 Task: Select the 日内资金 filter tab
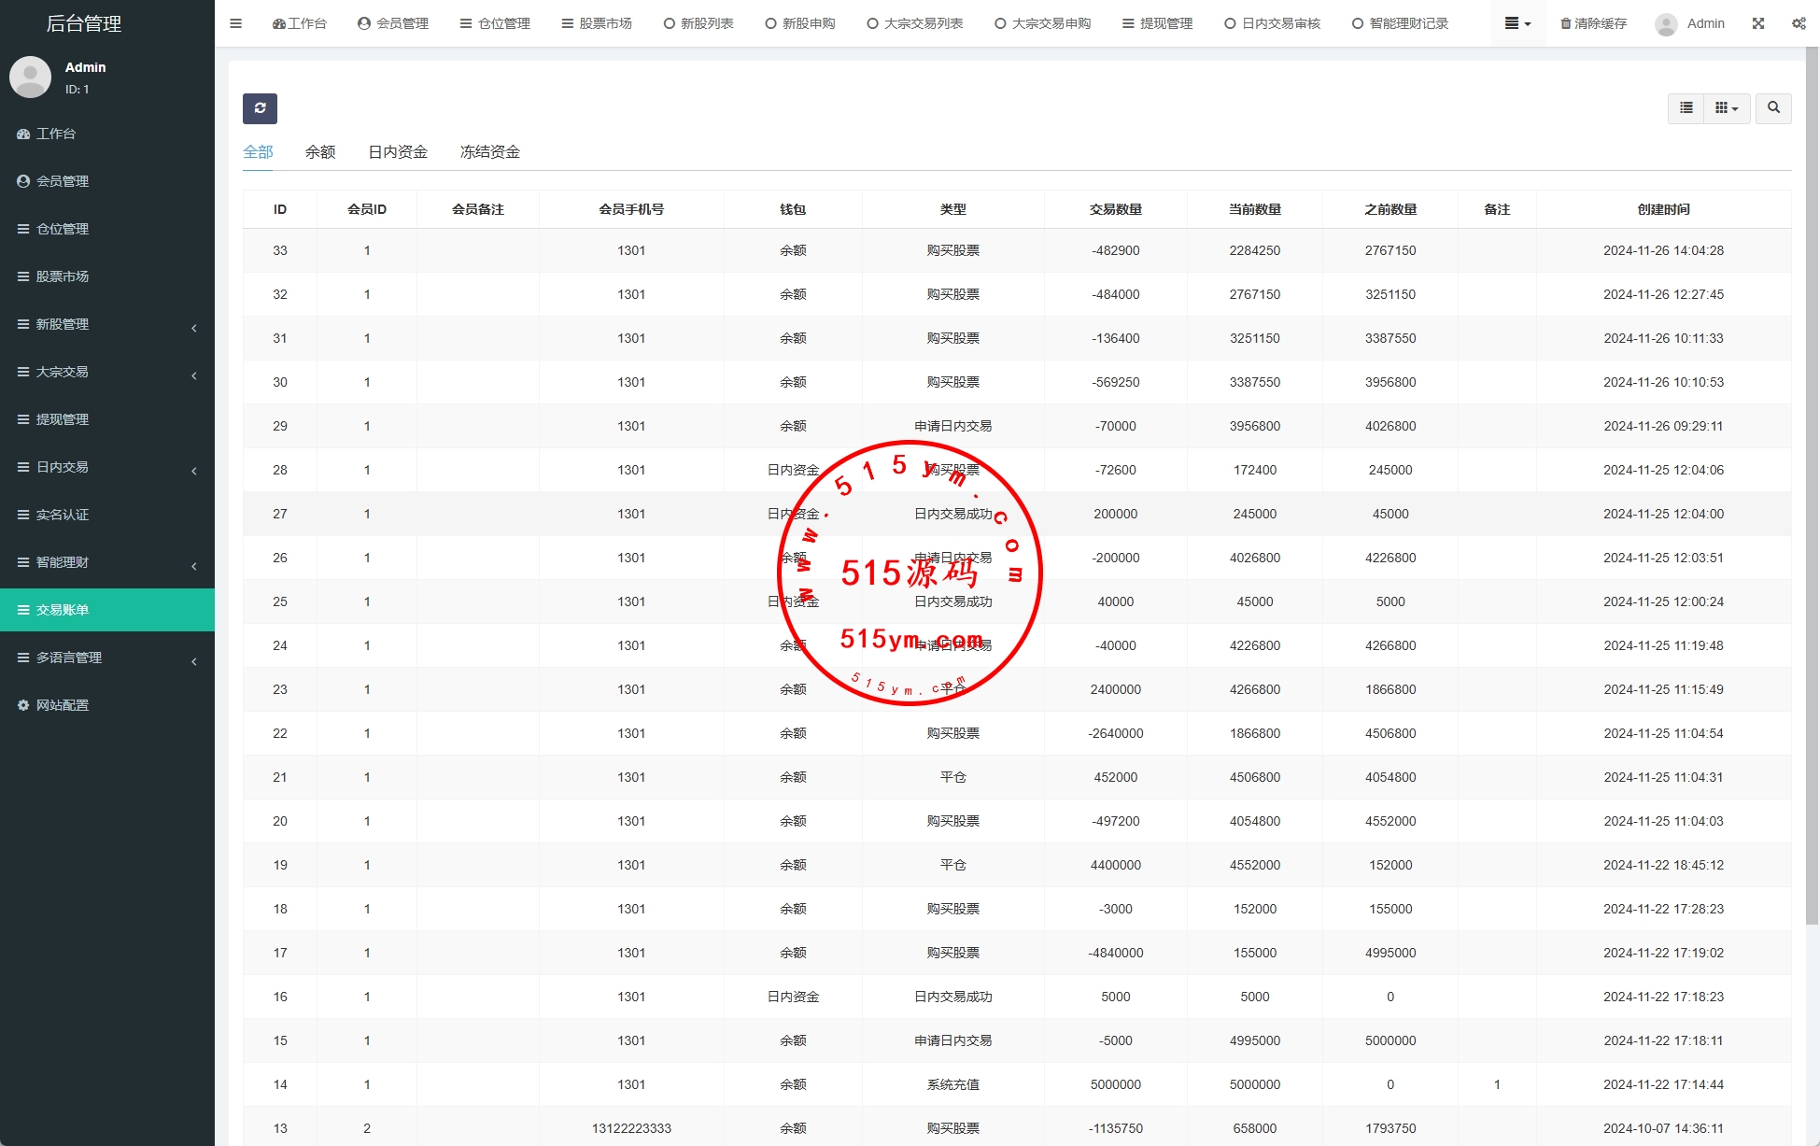click(x=398, y=151)
